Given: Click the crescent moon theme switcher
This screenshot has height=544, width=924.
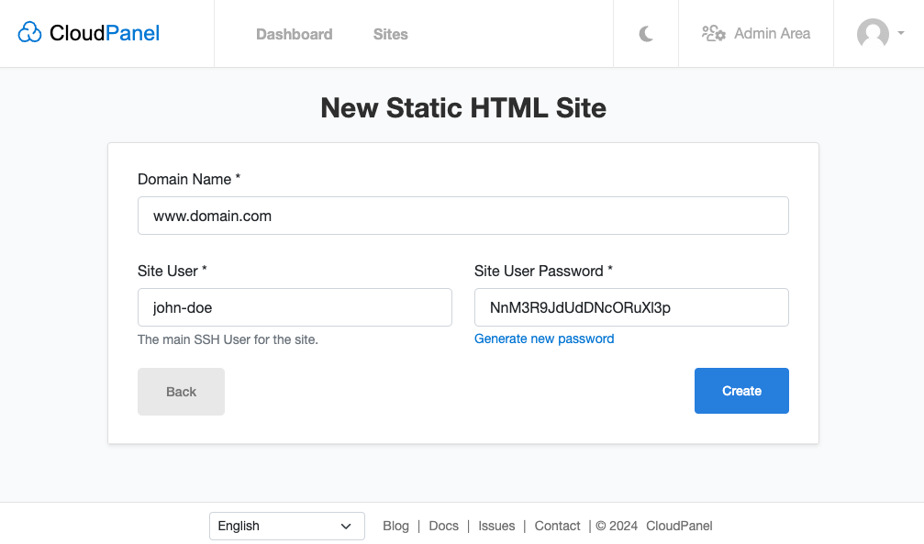Looking at the screenshot, I should point(645,33).
